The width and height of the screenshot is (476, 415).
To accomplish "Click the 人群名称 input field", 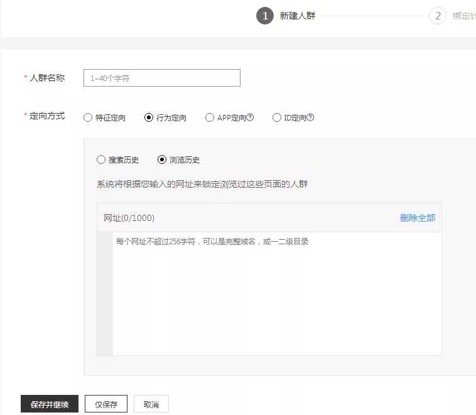I will coord(162,78).
